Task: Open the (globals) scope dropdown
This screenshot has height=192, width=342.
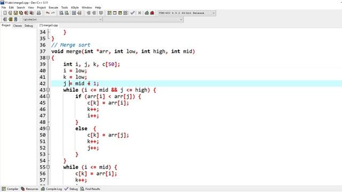Action: (x=100, y=19)
